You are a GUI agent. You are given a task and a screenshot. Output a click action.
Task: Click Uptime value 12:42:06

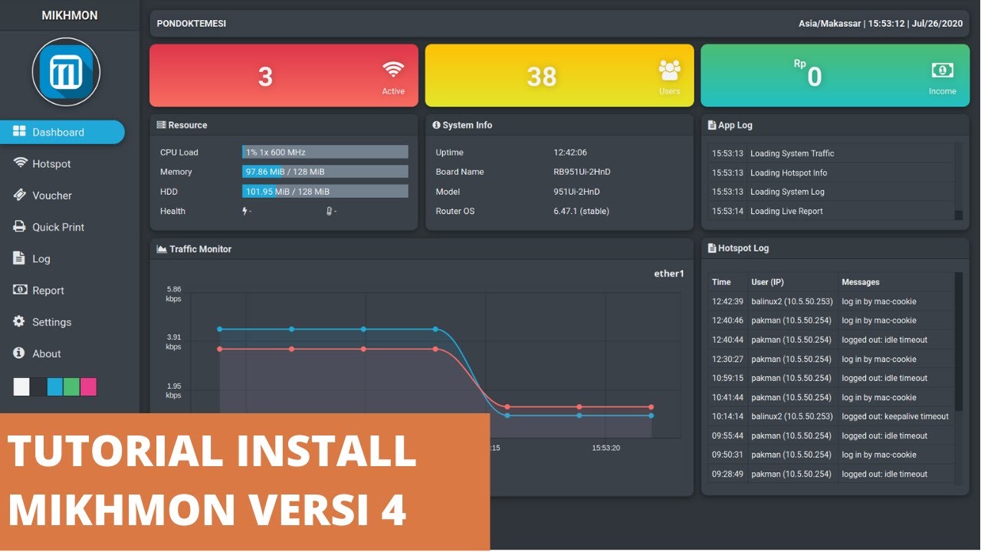point(570,153)
